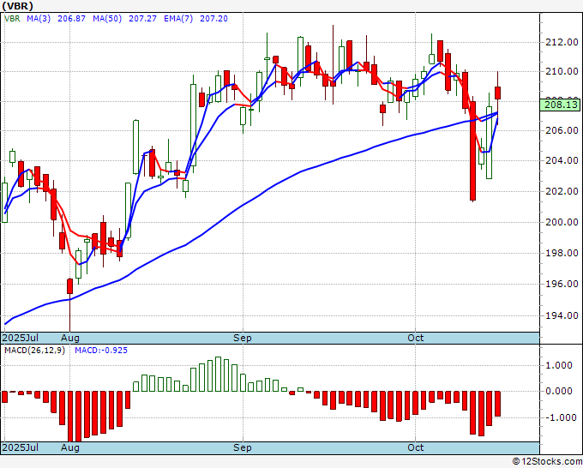Click the 206.00 price axis label
The height and width of the screenshot is (468, 583).
tap(562, 130)
